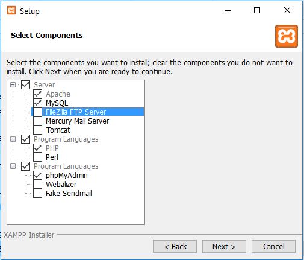Select the Mercury Mail Server label
The image size is (304, 260).
pos(77,121)
